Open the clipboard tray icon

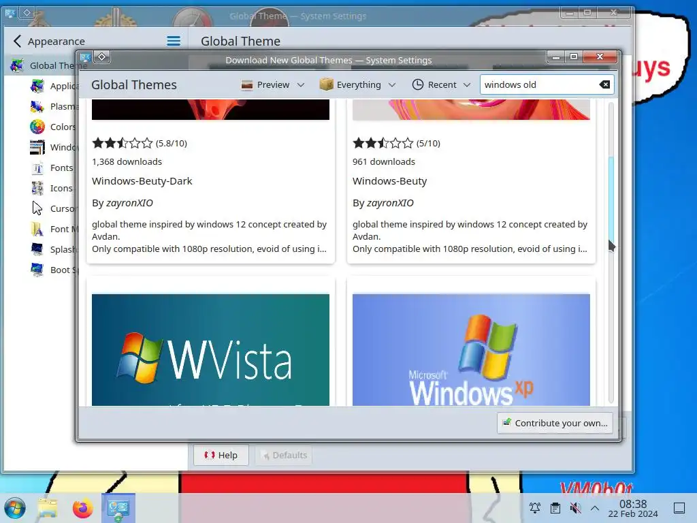(x=555, y=508)
